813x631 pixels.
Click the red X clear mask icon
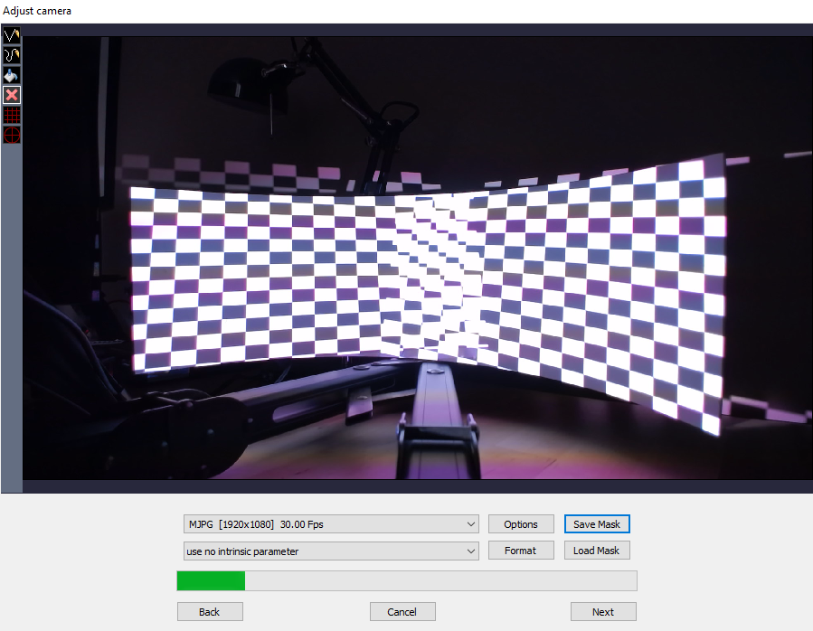coord(12,95)
